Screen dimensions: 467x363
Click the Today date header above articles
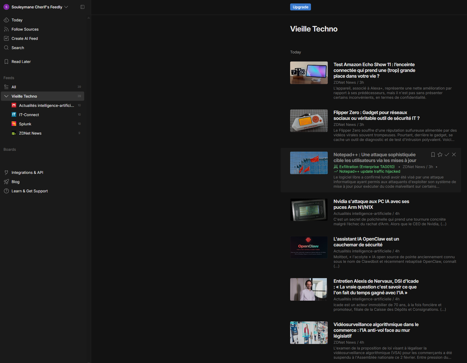pyautogui.click(x=295, y=52)
